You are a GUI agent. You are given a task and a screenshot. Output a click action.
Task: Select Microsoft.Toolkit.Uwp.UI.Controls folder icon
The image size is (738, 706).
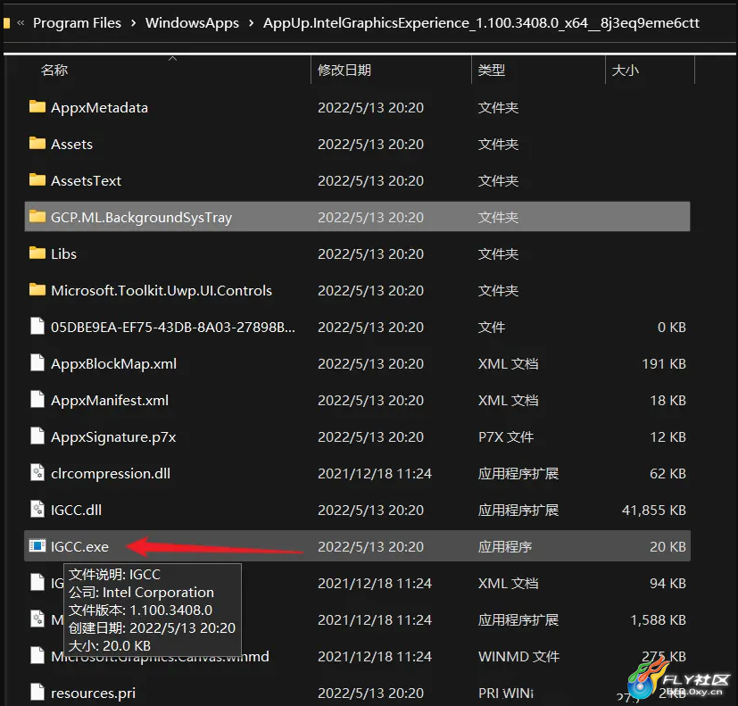[37, 290]
